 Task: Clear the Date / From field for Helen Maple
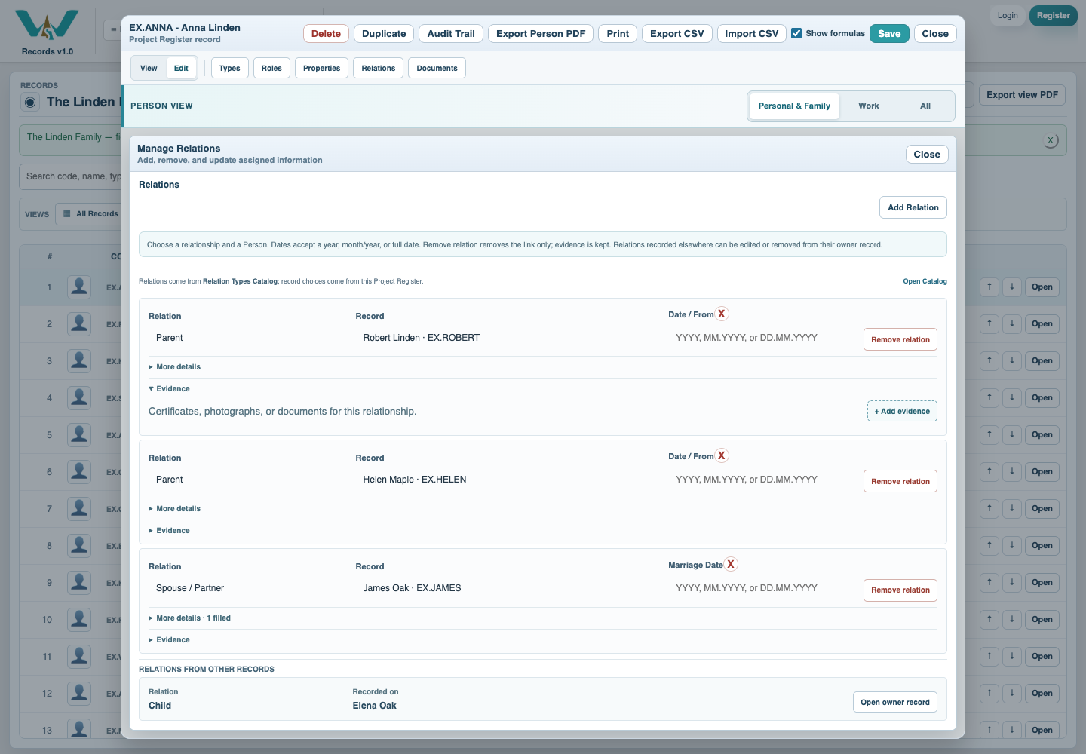click(x=722, y=456)
